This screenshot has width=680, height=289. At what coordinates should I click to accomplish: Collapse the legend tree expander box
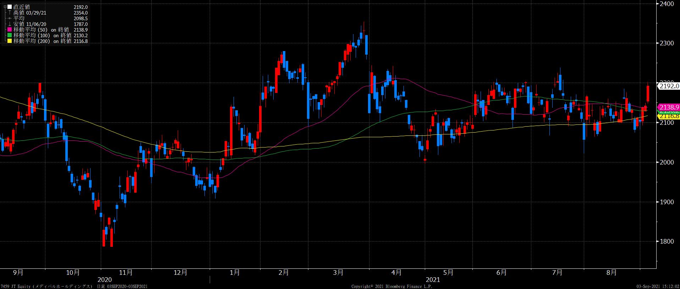tap(5, 7)
